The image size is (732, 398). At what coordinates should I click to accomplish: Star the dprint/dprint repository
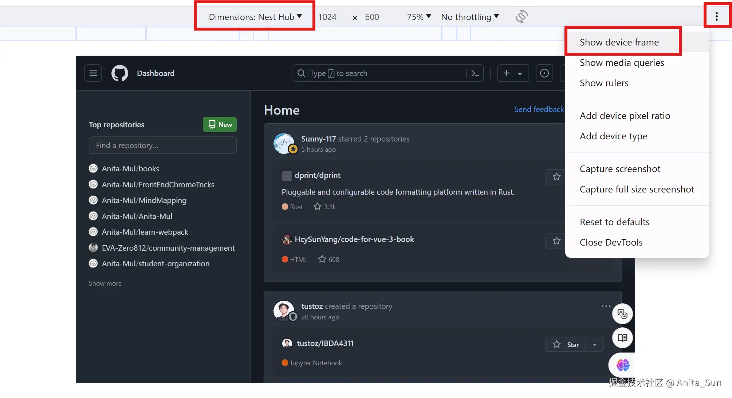[556, 177]
